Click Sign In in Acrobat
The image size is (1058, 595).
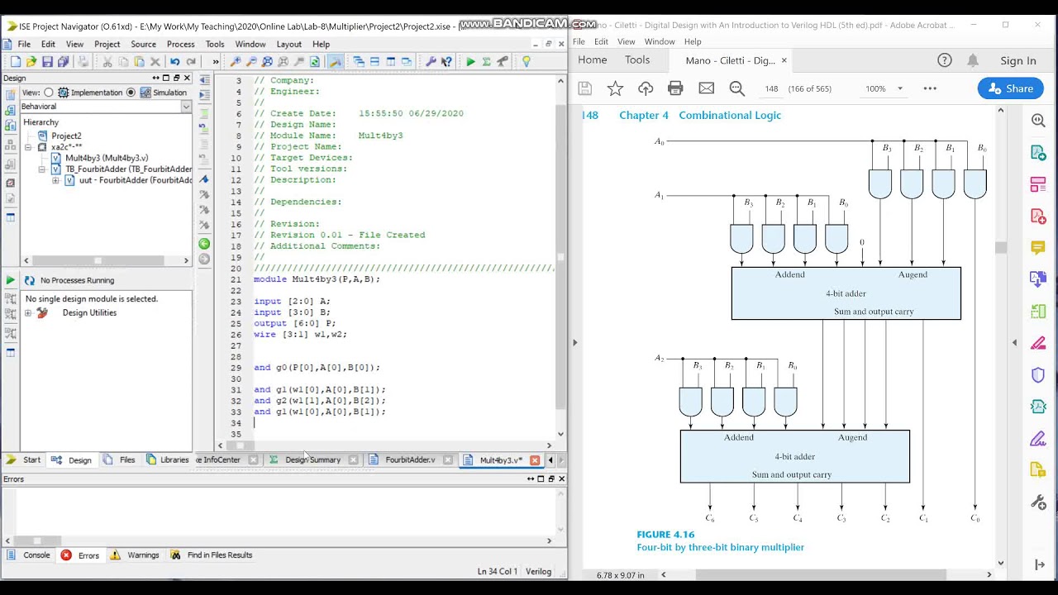pos(1017,60)
